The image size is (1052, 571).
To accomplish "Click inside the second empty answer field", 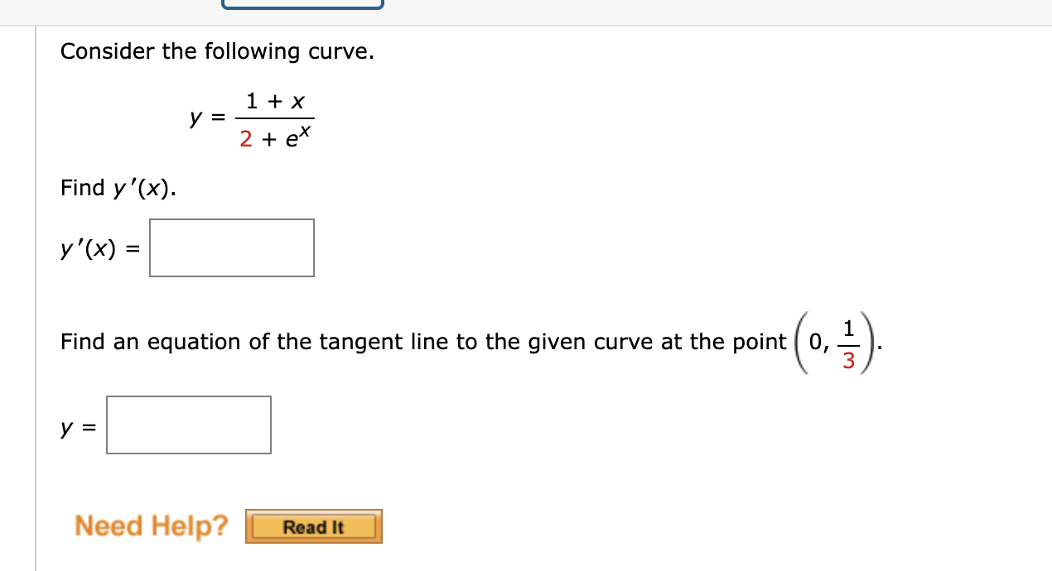I will point(188,425).
